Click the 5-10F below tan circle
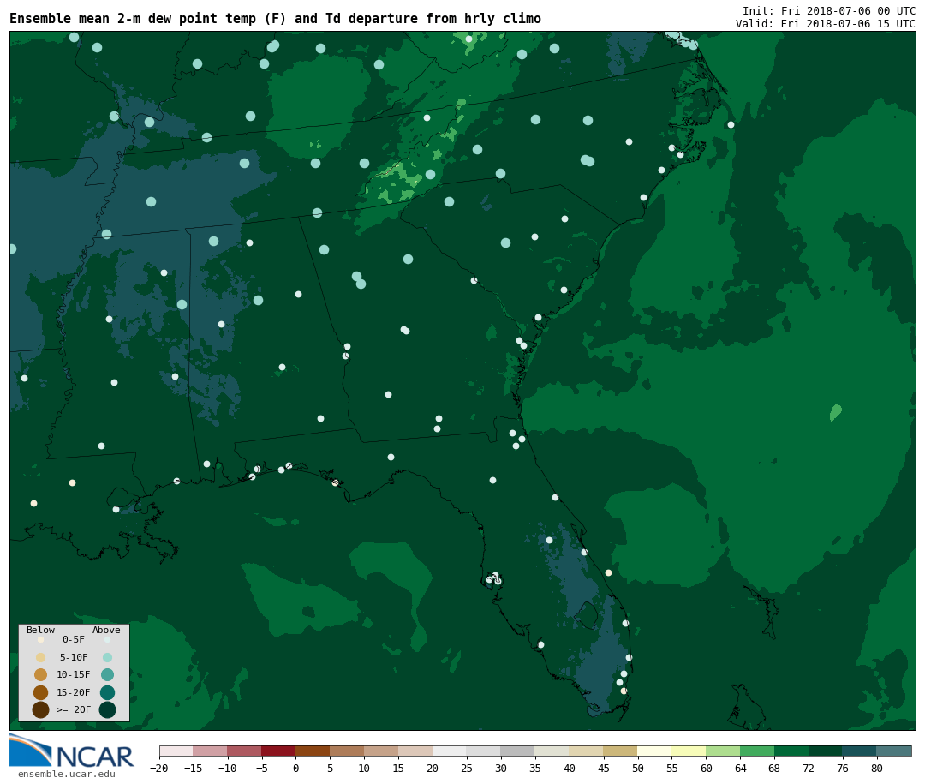 [41, 657]
